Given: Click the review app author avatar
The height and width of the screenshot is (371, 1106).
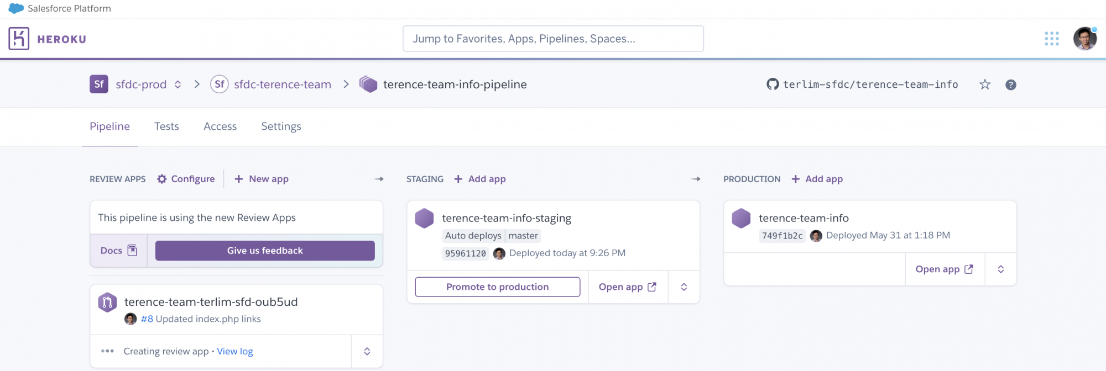Looking at the screenshot, I should click(131, 319).
